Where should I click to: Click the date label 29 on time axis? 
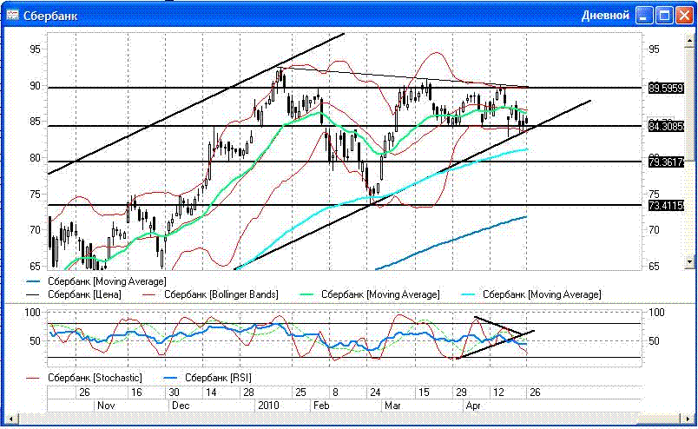click(x=461, y=393)
